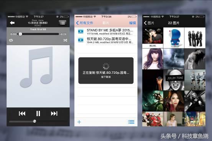212x141 pixels.
Task: Skip to next track
Action: [54, 113]
